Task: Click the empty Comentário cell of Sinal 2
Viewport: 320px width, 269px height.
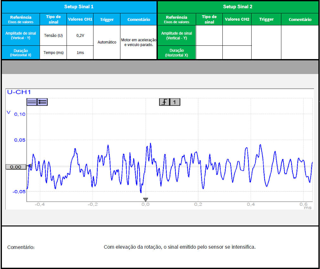Action: tap(300, 42)
